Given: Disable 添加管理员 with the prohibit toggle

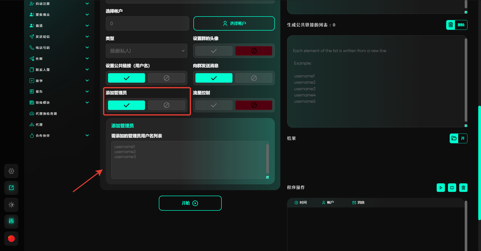Looking at the screenshot, I should (x=166, y=105).
